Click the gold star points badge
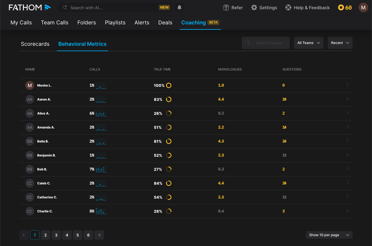372x246 pixels. tap(341, 8)
